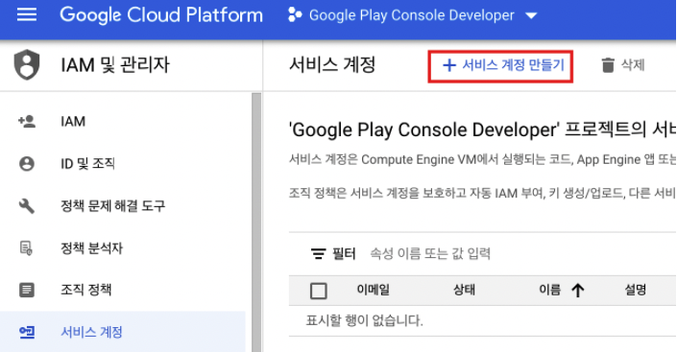Open the Google Play Console Developer project selector
677x352 pixels.
(412, 15)
